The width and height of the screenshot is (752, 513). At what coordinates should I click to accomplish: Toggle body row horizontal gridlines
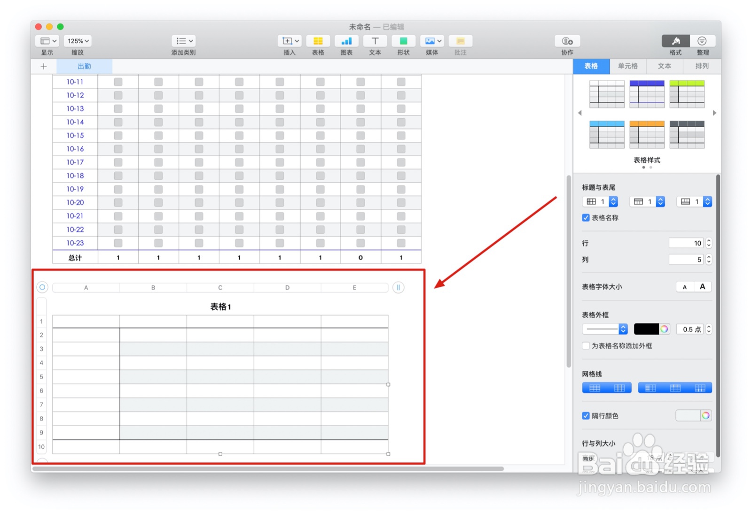[595, 388]
